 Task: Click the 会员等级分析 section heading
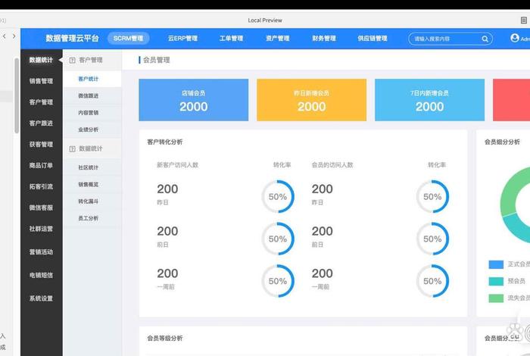pos(164,338)
